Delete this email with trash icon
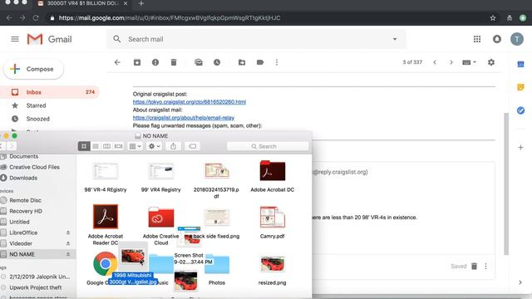Screen dimensions: 532x299 [174, 62]
